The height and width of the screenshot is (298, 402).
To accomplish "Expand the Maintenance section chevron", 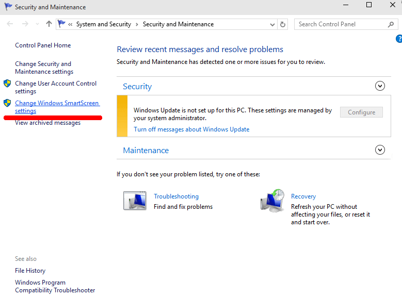I will point(380,150).
